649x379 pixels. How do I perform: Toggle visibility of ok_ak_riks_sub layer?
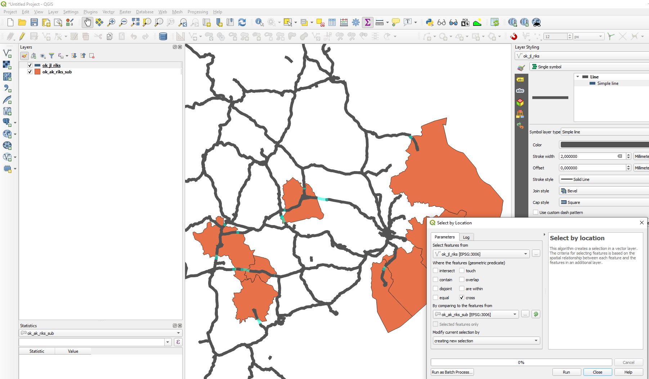tap(30, 72)
